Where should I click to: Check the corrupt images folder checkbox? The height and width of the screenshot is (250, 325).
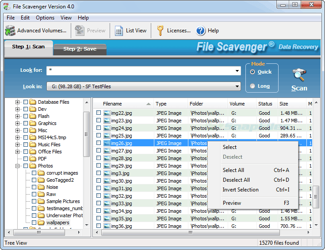pos(34,173)
